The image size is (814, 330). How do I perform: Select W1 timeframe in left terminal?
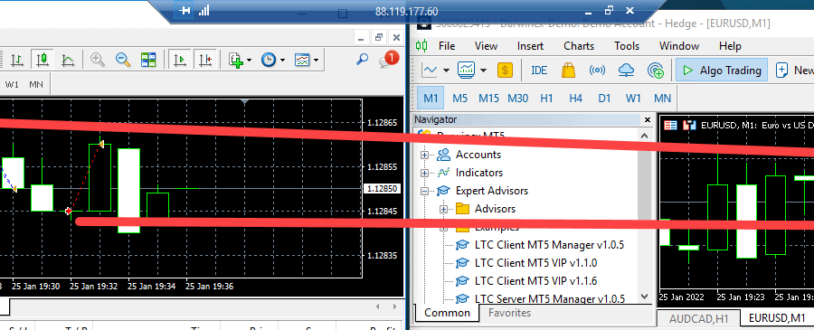(12, 84)
